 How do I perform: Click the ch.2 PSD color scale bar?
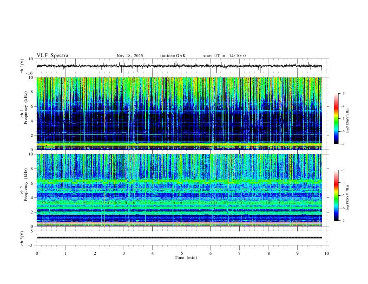(x=336, y=195)
